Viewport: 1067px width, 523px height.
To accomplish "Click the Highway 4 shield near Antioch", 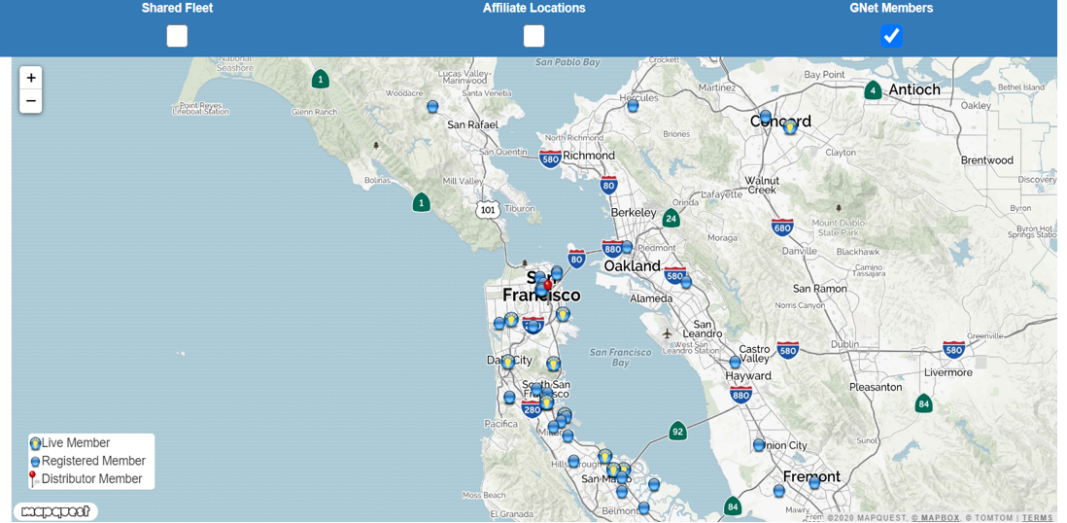I will (873, 90).
